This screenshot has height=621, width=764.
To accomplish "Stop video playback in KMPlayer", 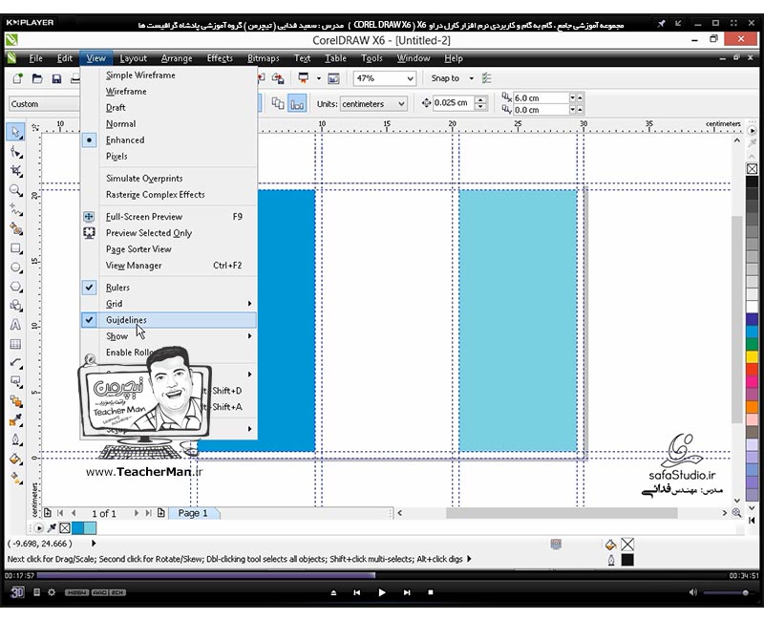I will tap(431, 592).
